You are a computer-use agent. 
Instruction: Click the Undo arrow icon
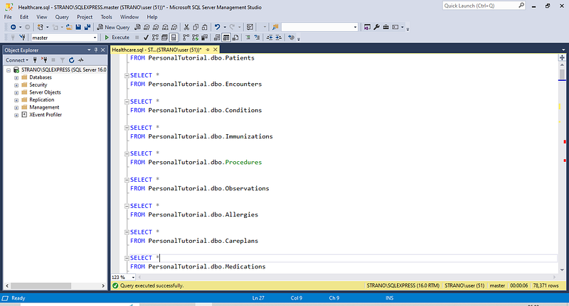218,27
